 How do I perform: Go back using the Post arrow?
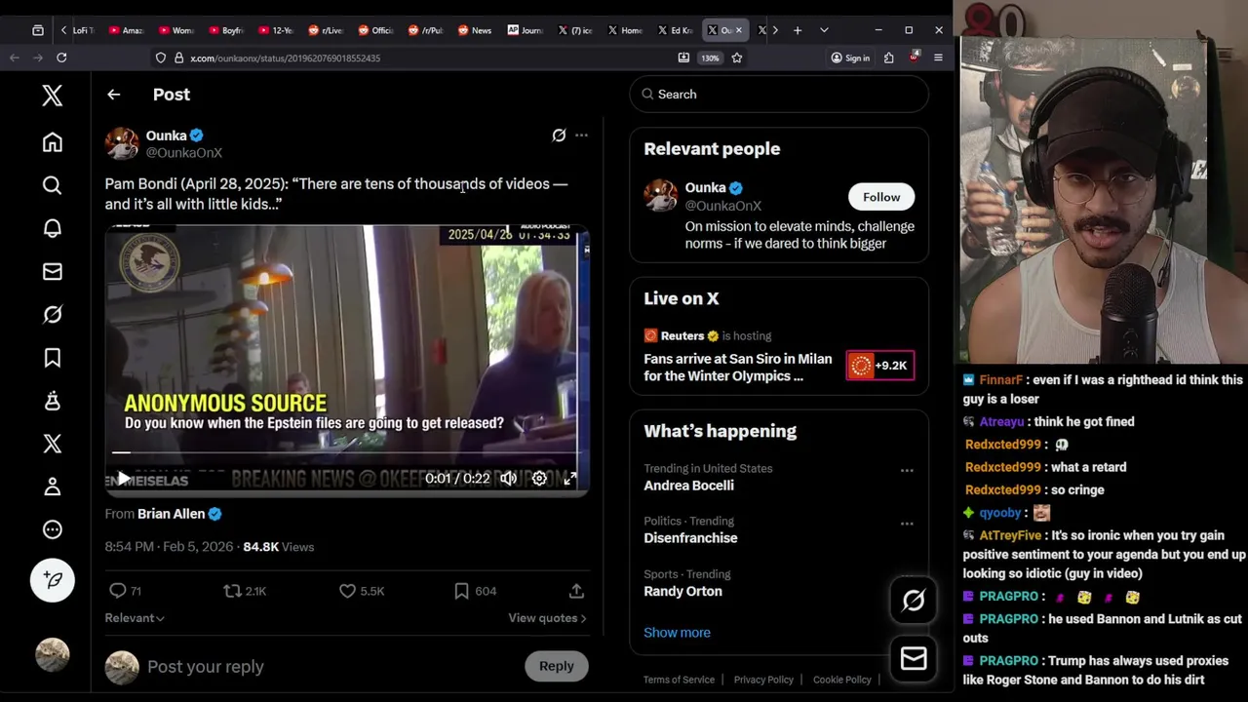click(x=113, y=95)
